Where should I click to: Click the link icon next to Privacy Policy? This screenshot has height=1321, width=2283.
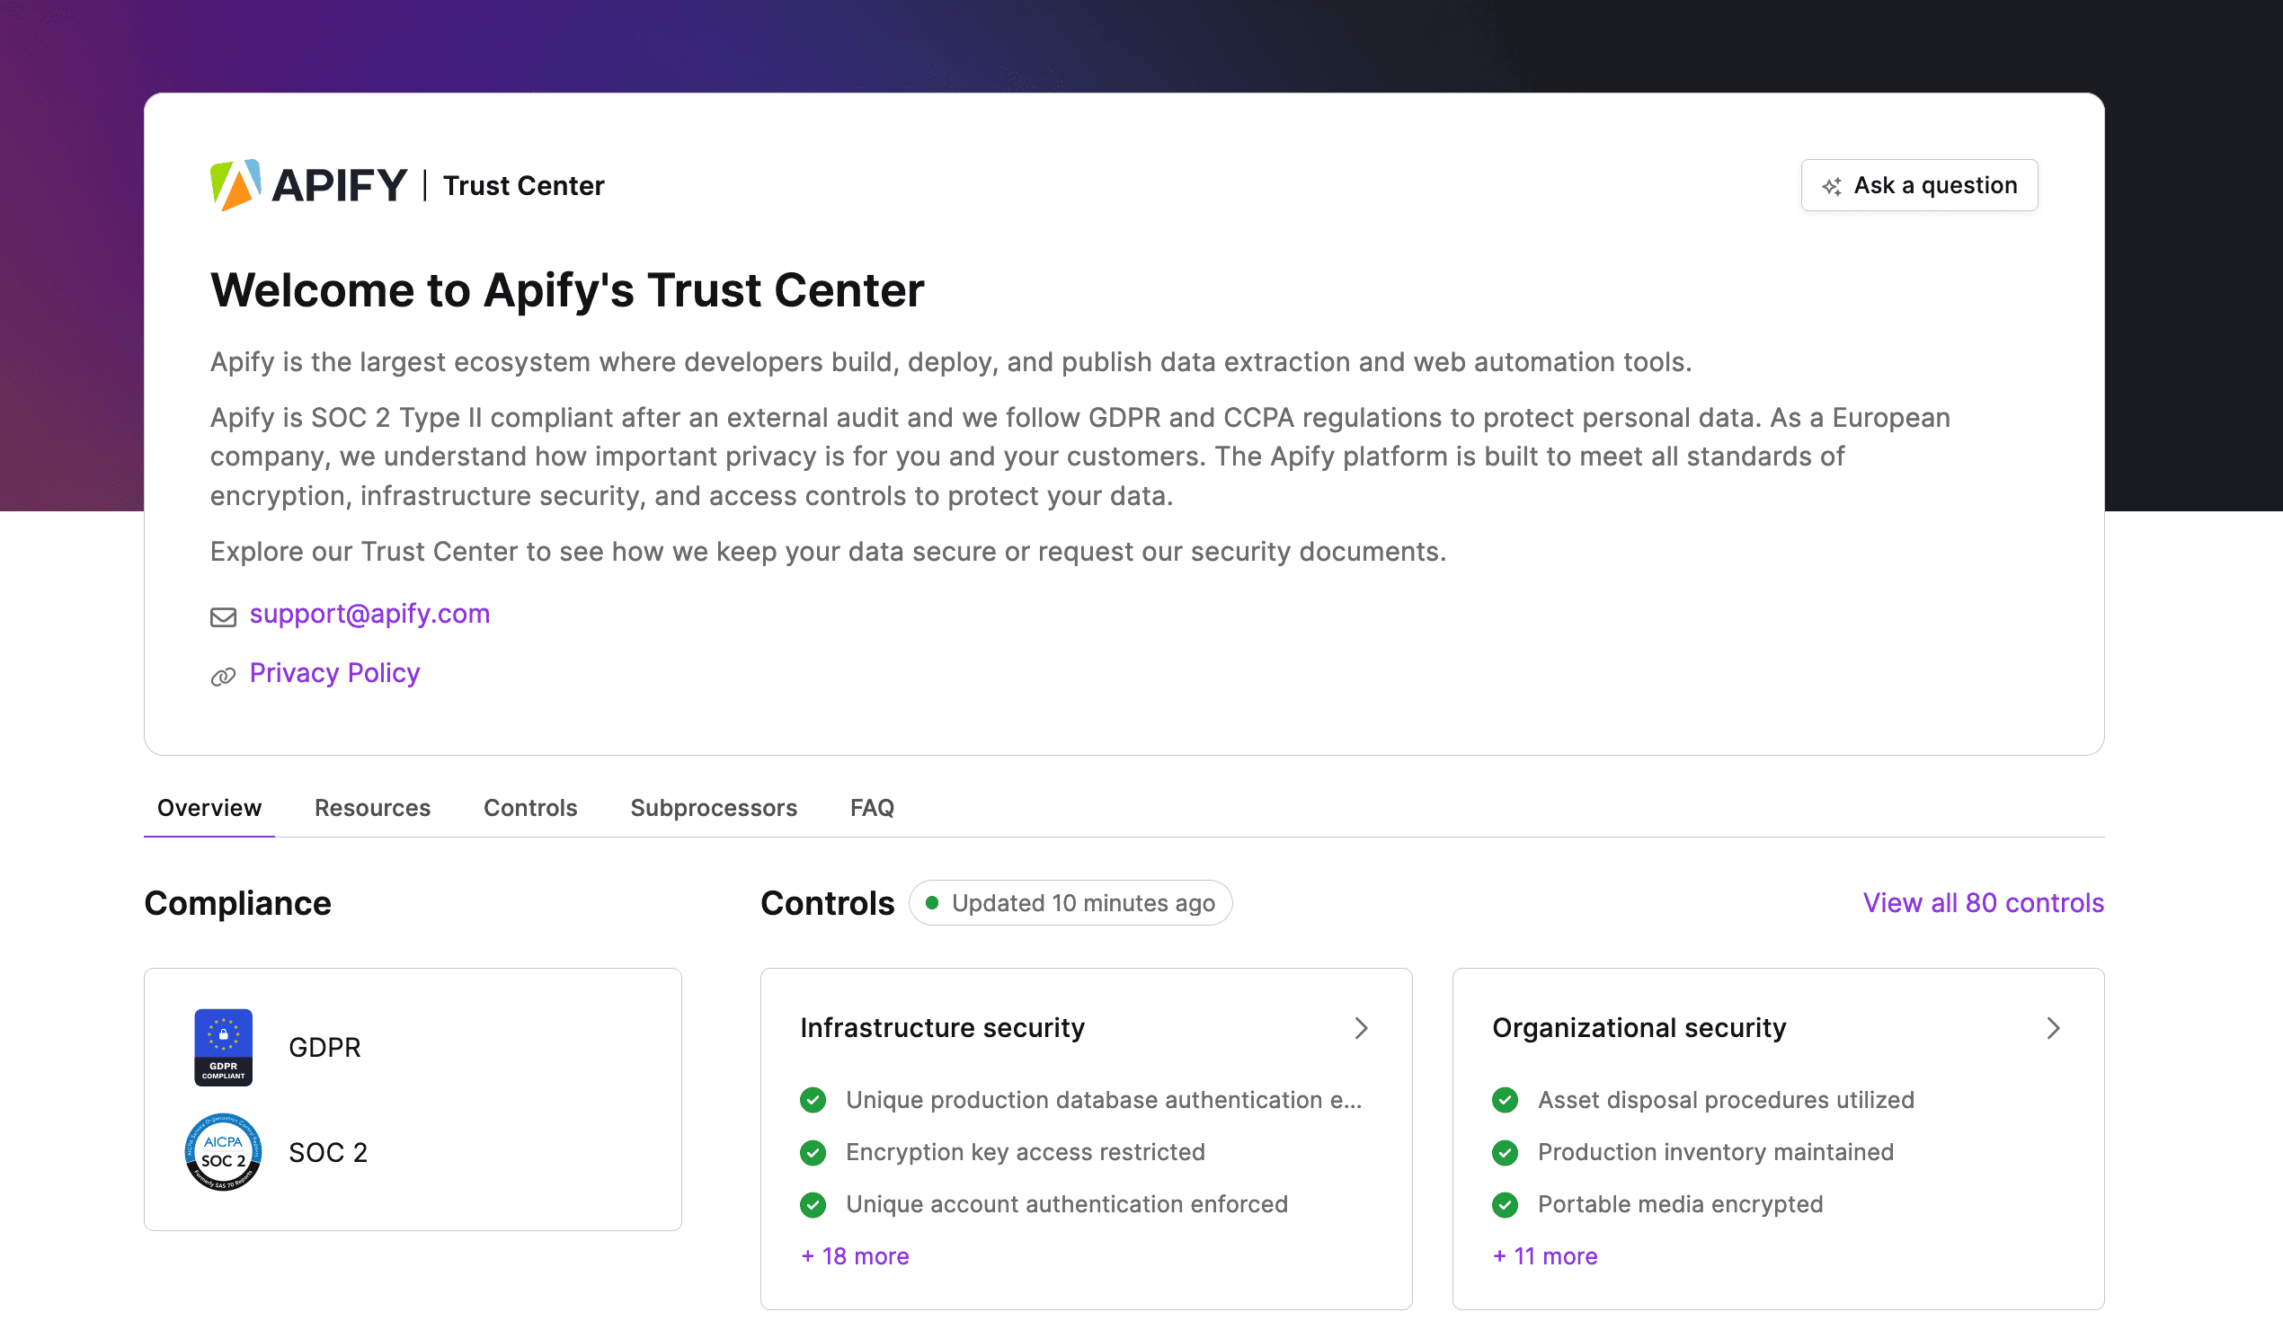coord(222,676)
